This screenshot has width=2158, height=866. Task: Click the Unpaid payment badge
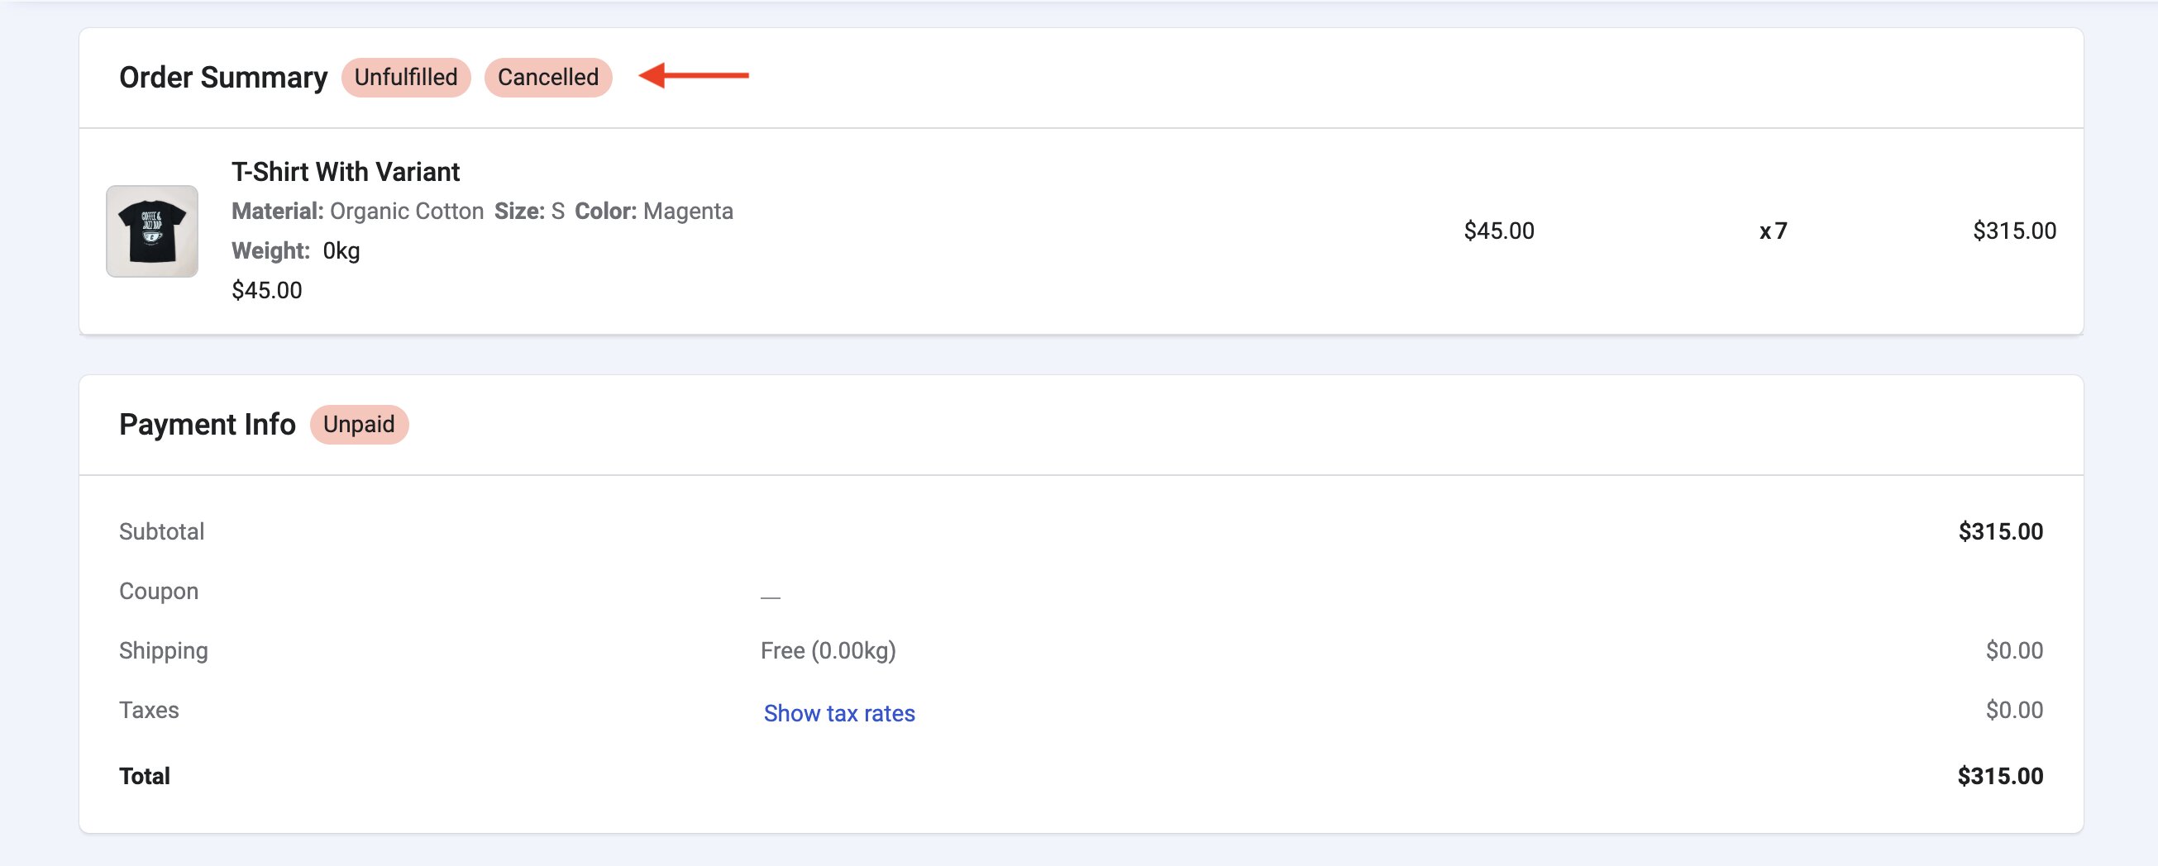click(x=359, y=425)
